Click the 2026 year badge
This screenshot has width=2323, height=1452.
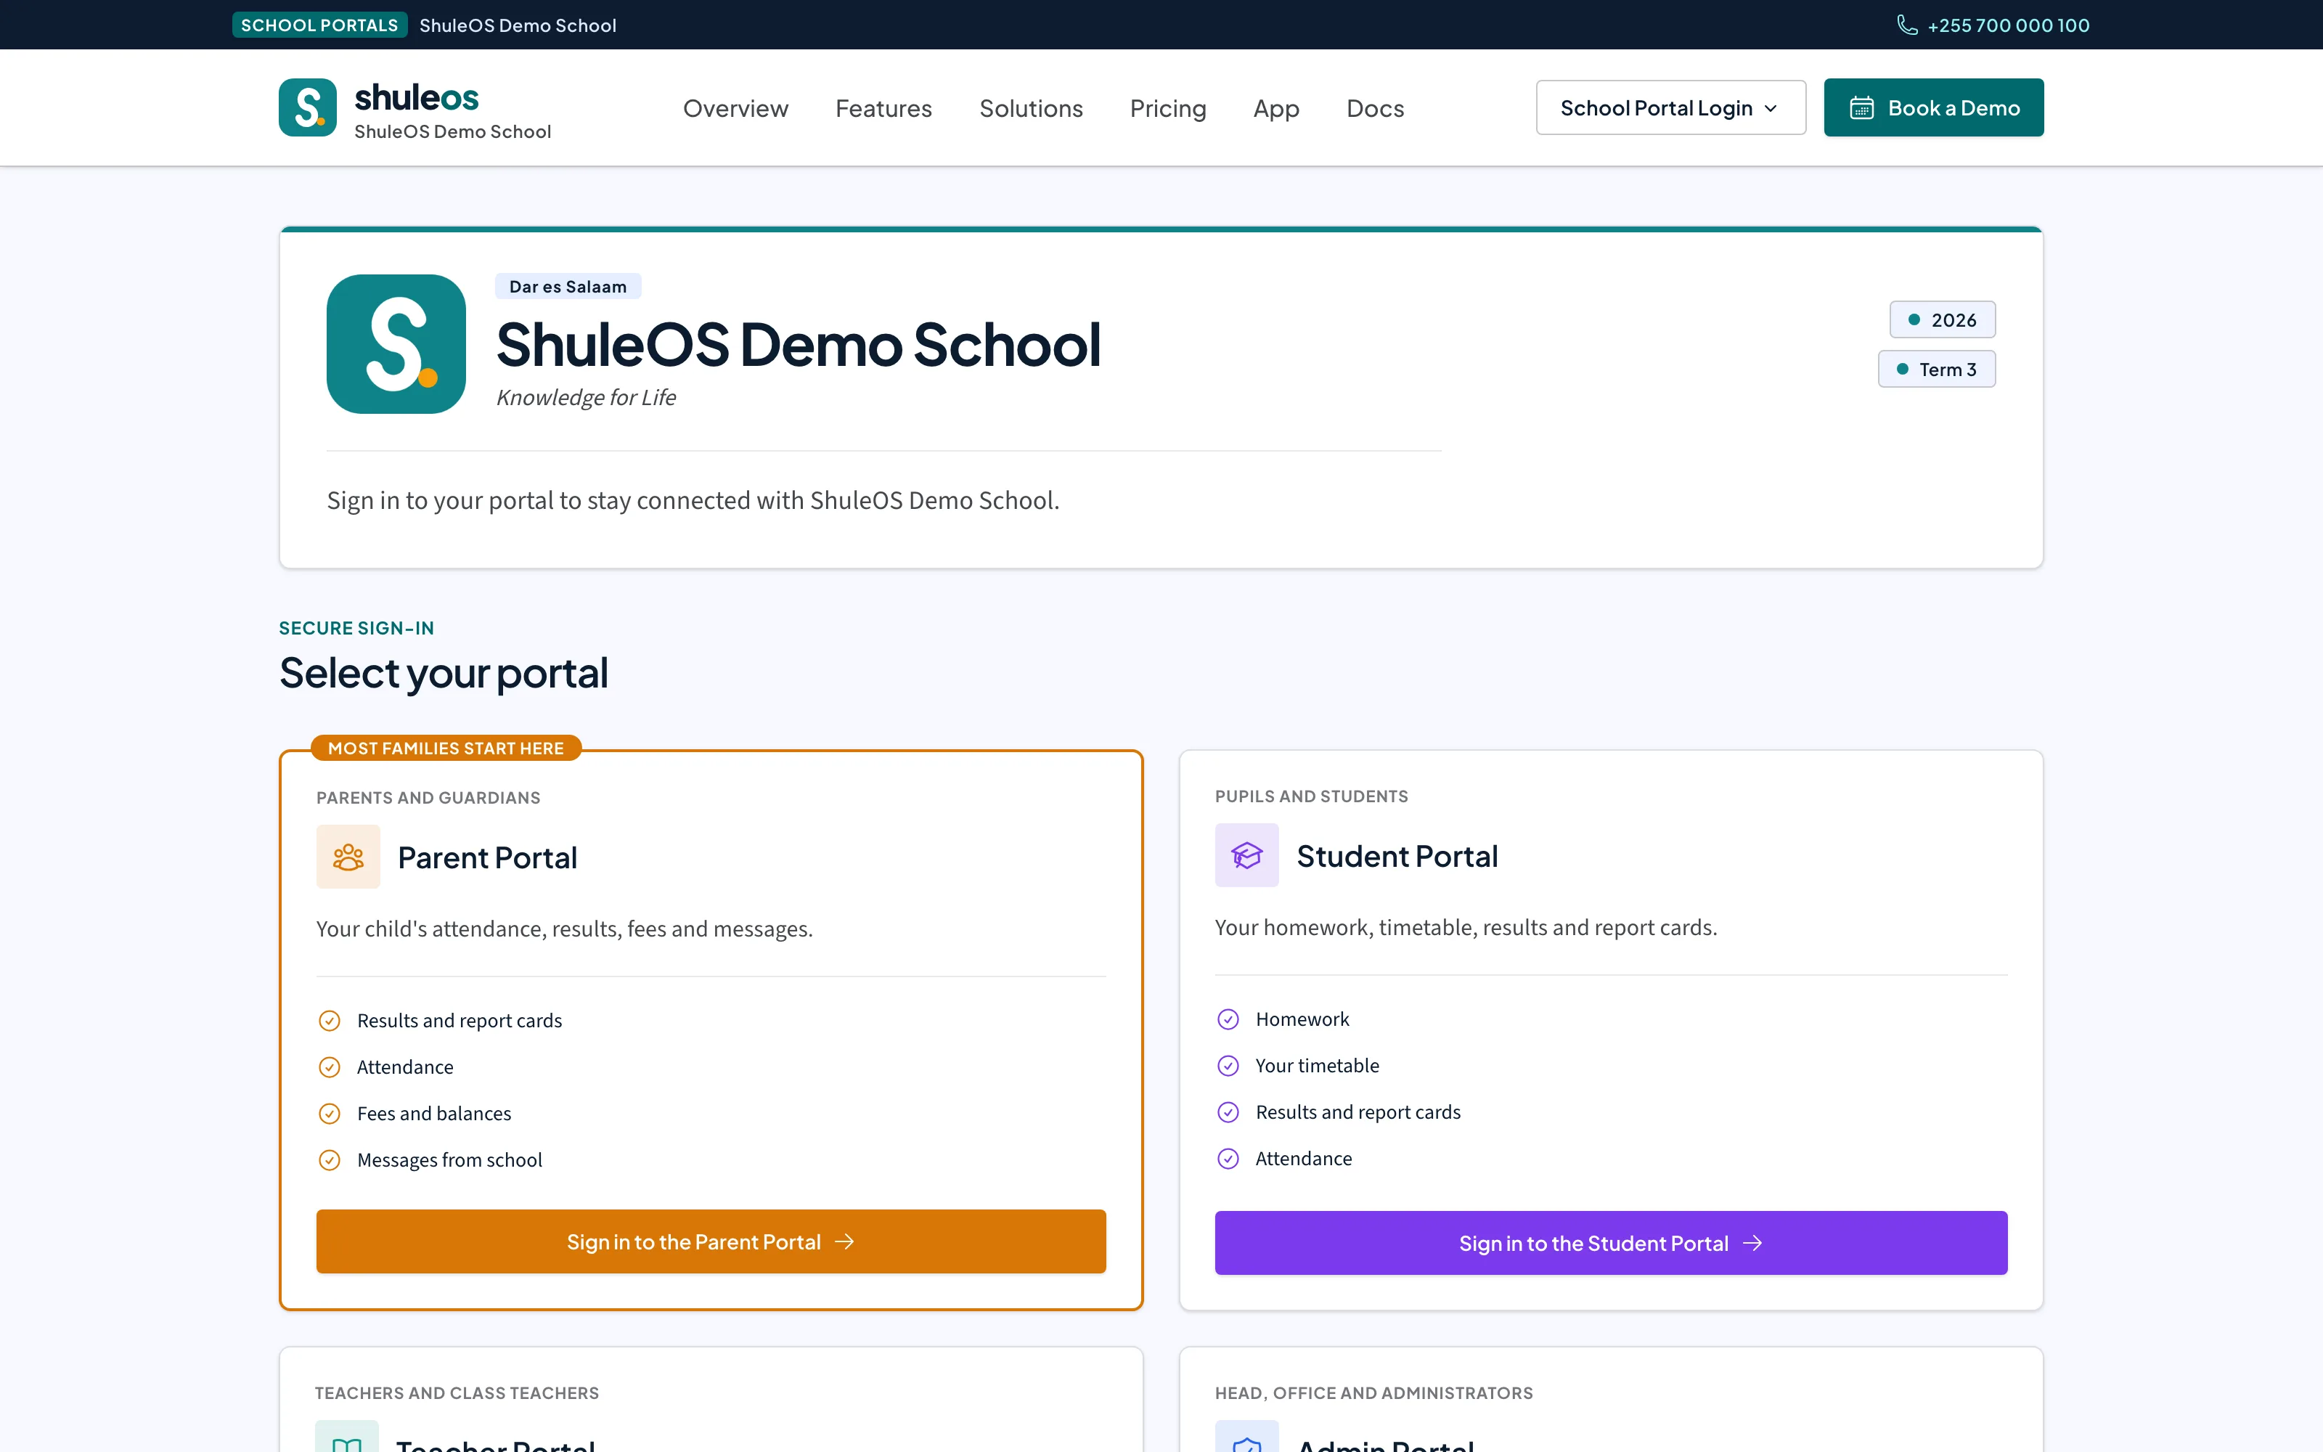coord(1942,319)
